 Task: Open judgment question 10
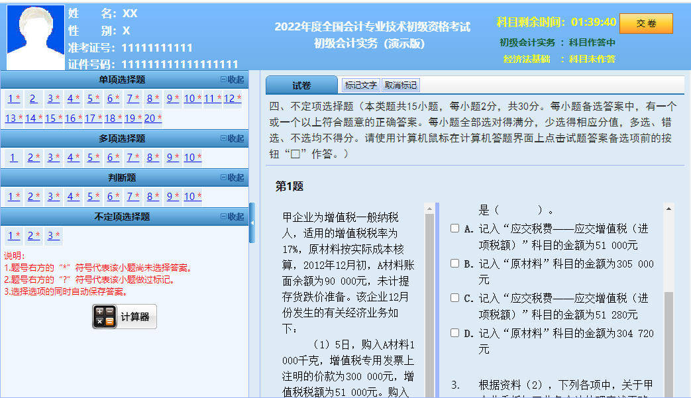191,197
